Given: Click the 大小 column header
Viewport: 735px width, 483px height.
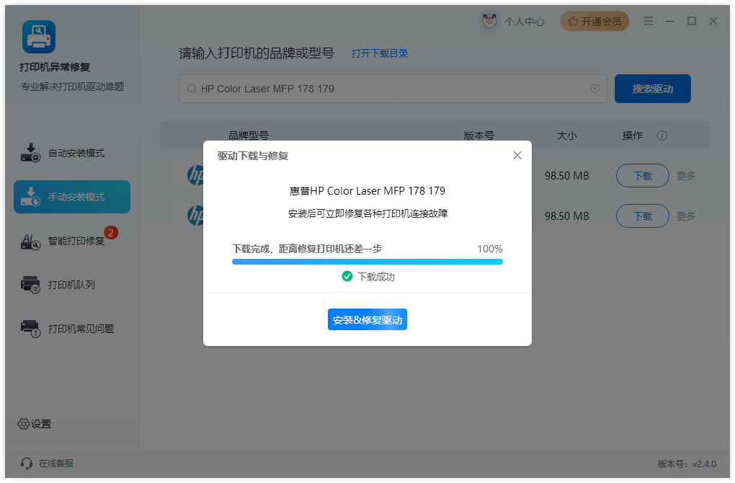Looking at the screenshot, I should (x=566, y=136).
